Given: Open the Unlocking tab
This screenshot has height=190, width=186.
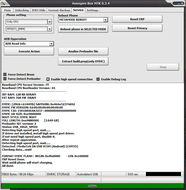Looking at the screenshot, I should tap(22, 10).
